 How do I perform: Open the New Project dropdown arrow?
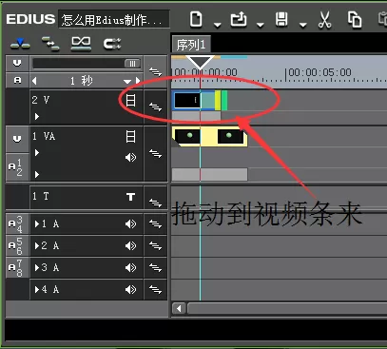(218, 25)
